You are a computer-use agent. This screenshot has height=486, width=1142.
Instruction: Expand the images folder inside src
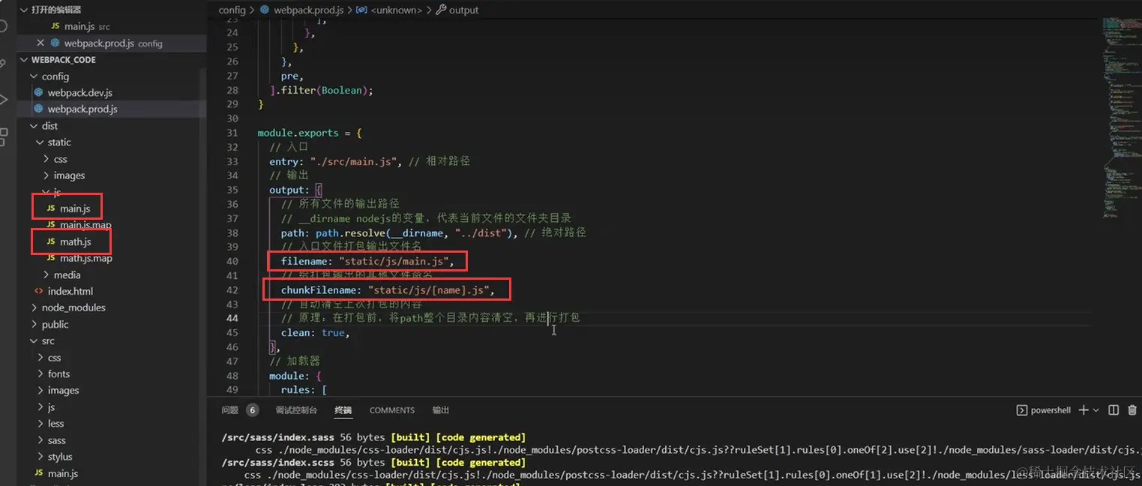coord(40,390)
